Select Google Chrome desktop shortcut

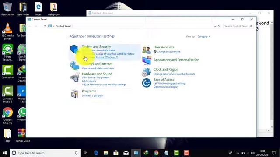click(x=7, y=116)
